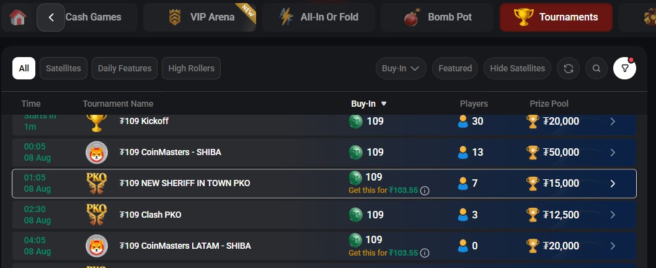656x268 pixels.
Task: Open the All-In Or Fold tab
Action: click(318, 17)
